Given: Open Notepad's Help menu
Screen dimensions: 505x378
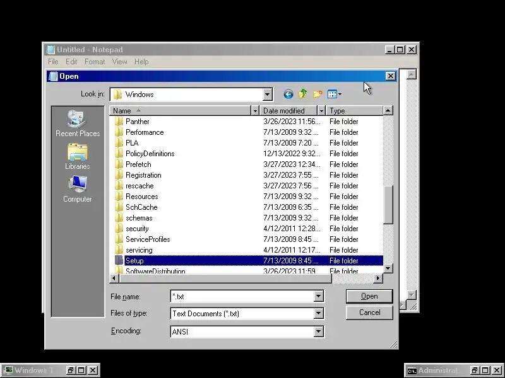Looking at the screenshot, I should (x=141, y=62).
